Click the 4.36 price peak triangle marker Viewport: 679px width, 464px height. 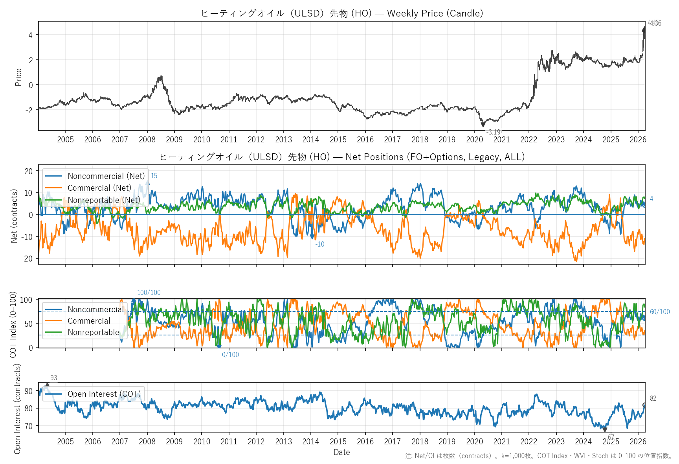tap(644, 29)
